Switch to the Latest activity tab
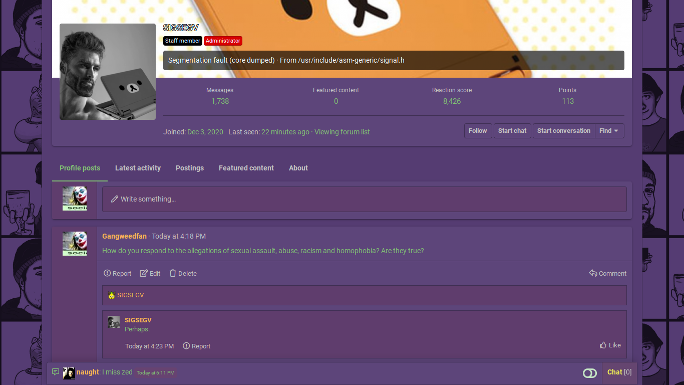 [138, 168]
